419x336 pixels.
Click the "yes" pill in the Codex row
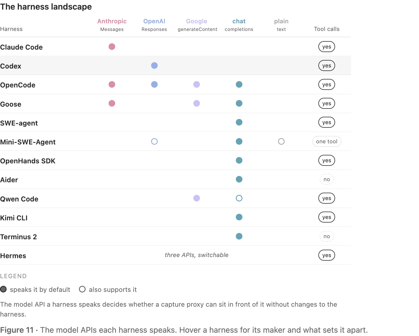(x=327, y=66)
